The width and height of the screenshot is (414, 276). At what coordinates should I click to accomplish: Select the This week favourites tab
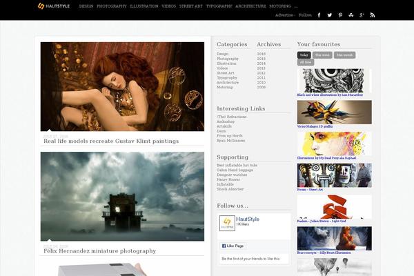[x=322, y=55]
